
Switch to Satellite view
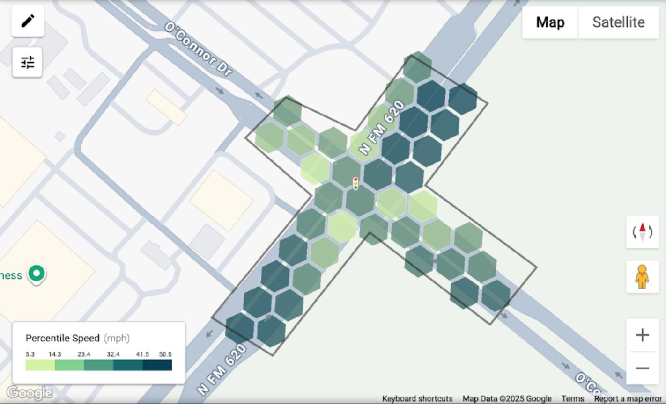[x=618, y=22]
